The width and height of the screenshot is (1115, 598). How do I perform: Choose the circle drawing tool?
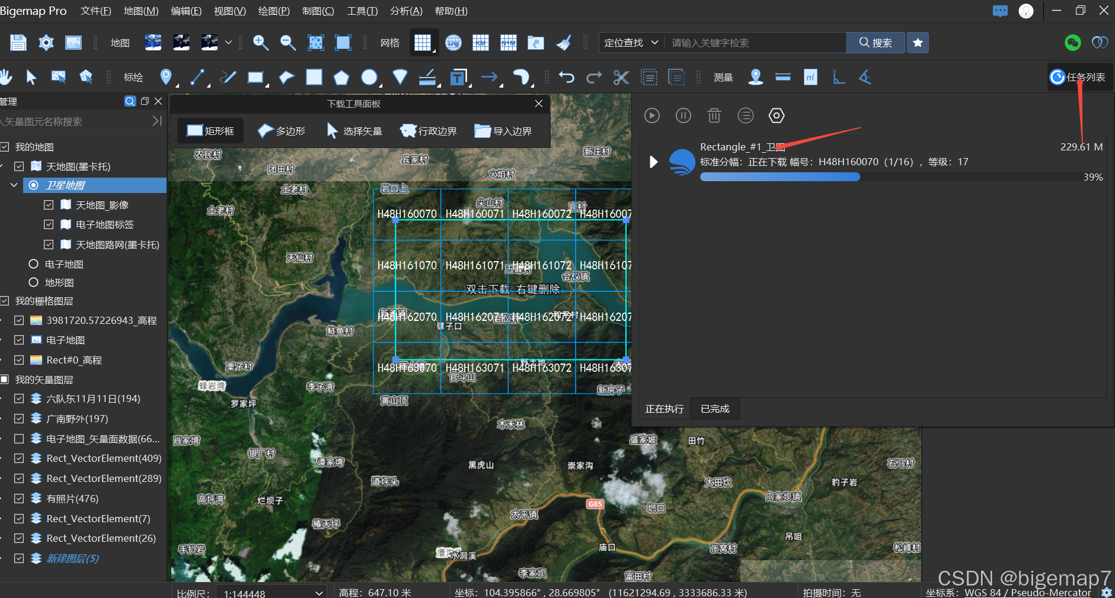[369, 78]
